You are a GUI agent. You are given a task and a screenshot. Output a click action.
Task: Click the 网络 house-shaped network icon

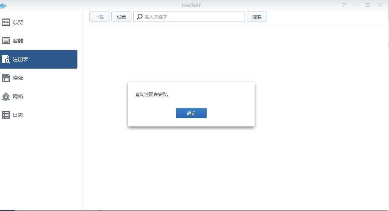pos(6,96)
